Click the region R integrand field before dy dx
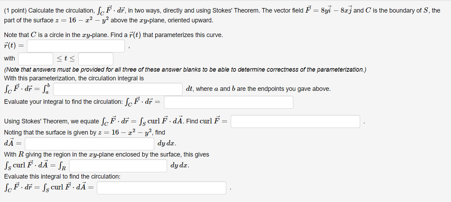Screen dimensions: 451x202 [118, 165]
